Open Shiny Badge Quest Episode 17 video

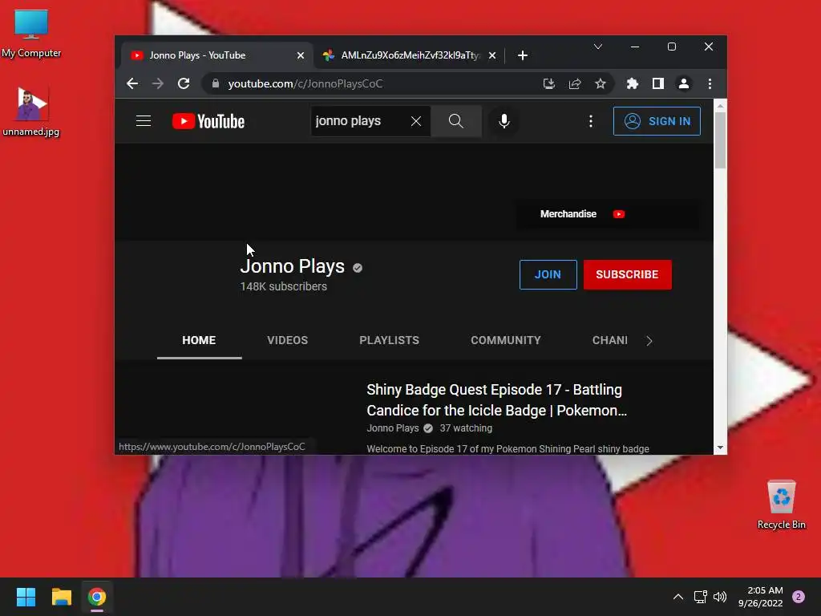click(496, 399)
